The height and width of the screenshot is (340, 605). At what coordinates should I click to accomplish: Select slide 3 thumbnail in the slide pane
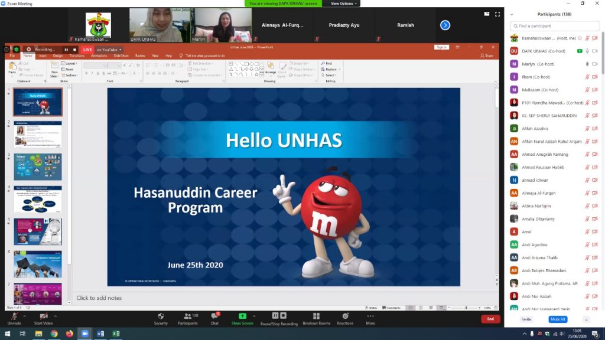pos(37,167)
